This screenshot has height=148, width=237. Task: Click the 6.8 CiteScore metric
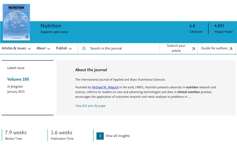point(196,29)
